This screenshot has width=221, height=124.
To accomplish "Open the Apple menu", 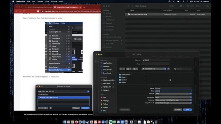I will tap(13, 1).
